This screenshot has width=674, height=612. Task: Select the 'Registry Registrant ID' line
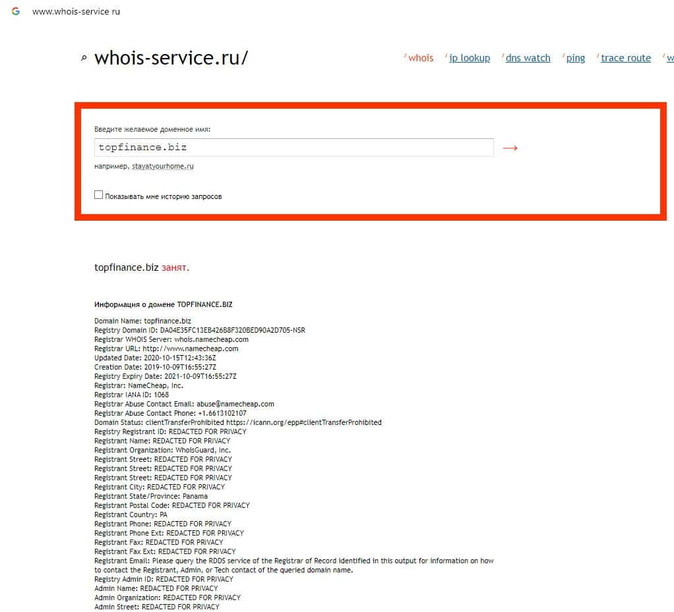[x=171, y=432]
